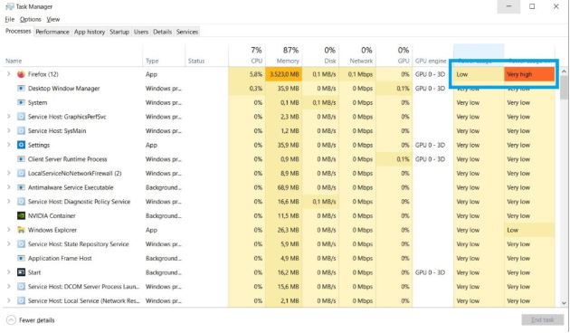Collapse view with Fewer details arrow
The height and width of the screenshot is (333, 570).
[11, 320]
